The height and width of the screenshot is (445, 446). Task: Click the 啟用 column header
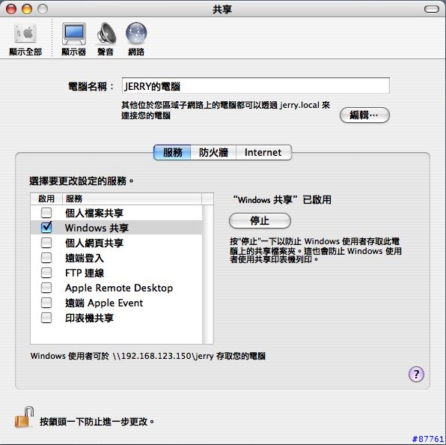(46, 199)
